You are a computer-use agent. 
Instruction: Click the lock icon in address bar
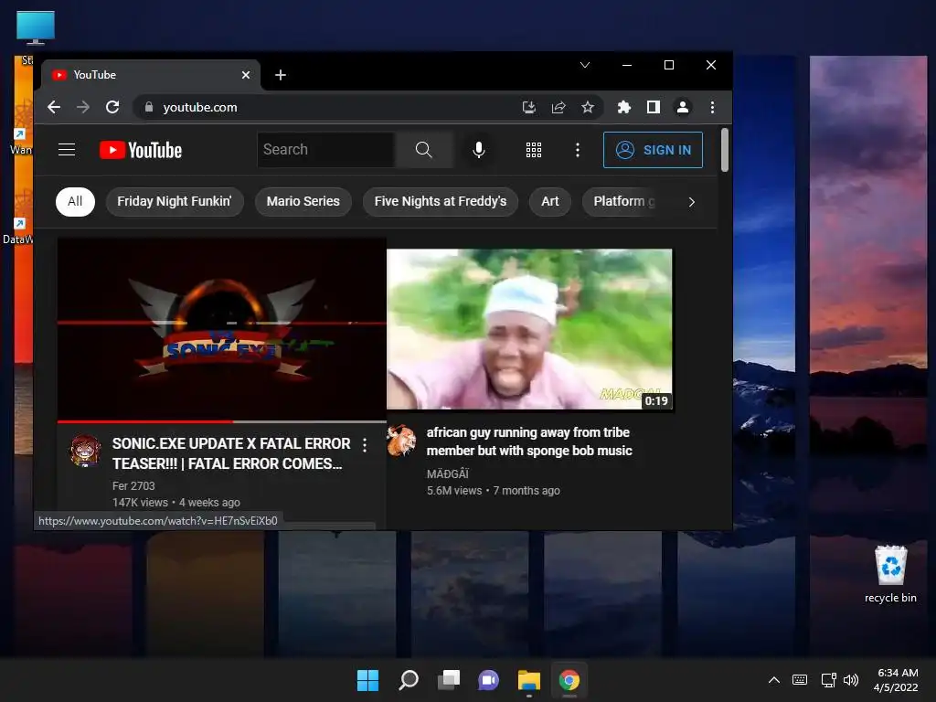149,108
